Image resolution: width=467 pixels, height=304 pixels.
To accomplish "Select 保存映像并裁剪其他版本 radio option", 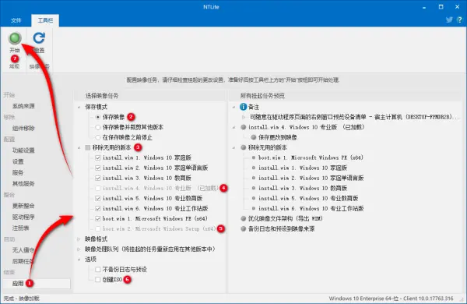I will 98,127.
